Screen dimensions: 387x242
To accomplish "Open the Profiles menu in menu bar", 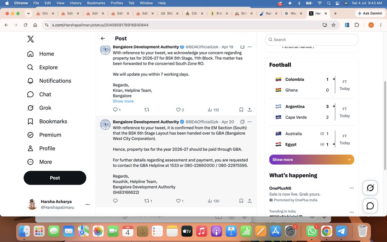I will pyautogui.click(x=117, y=3).
